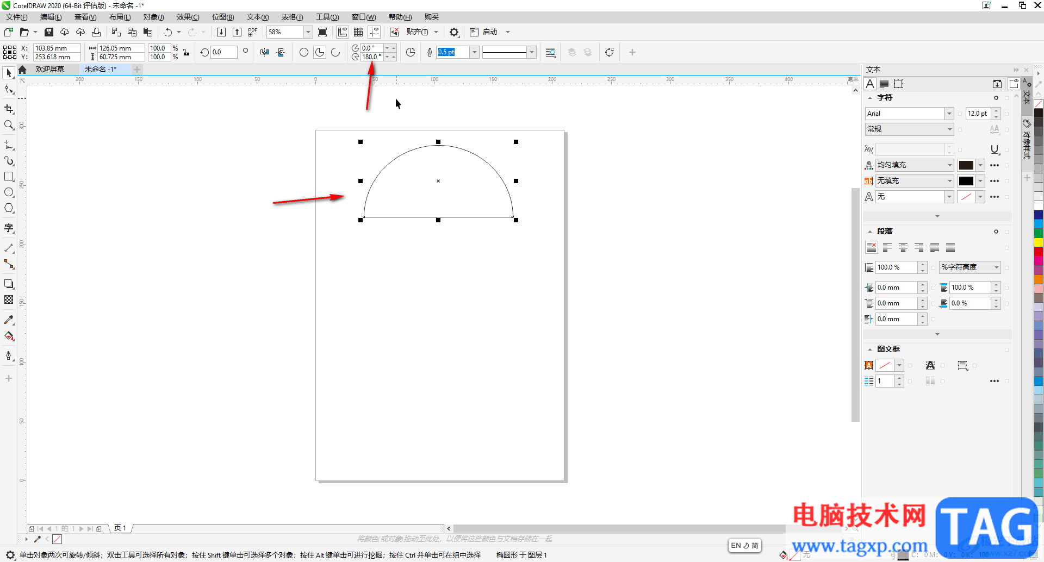Collapse the 段落 section
1044x562 pixels.
[870, 232]
